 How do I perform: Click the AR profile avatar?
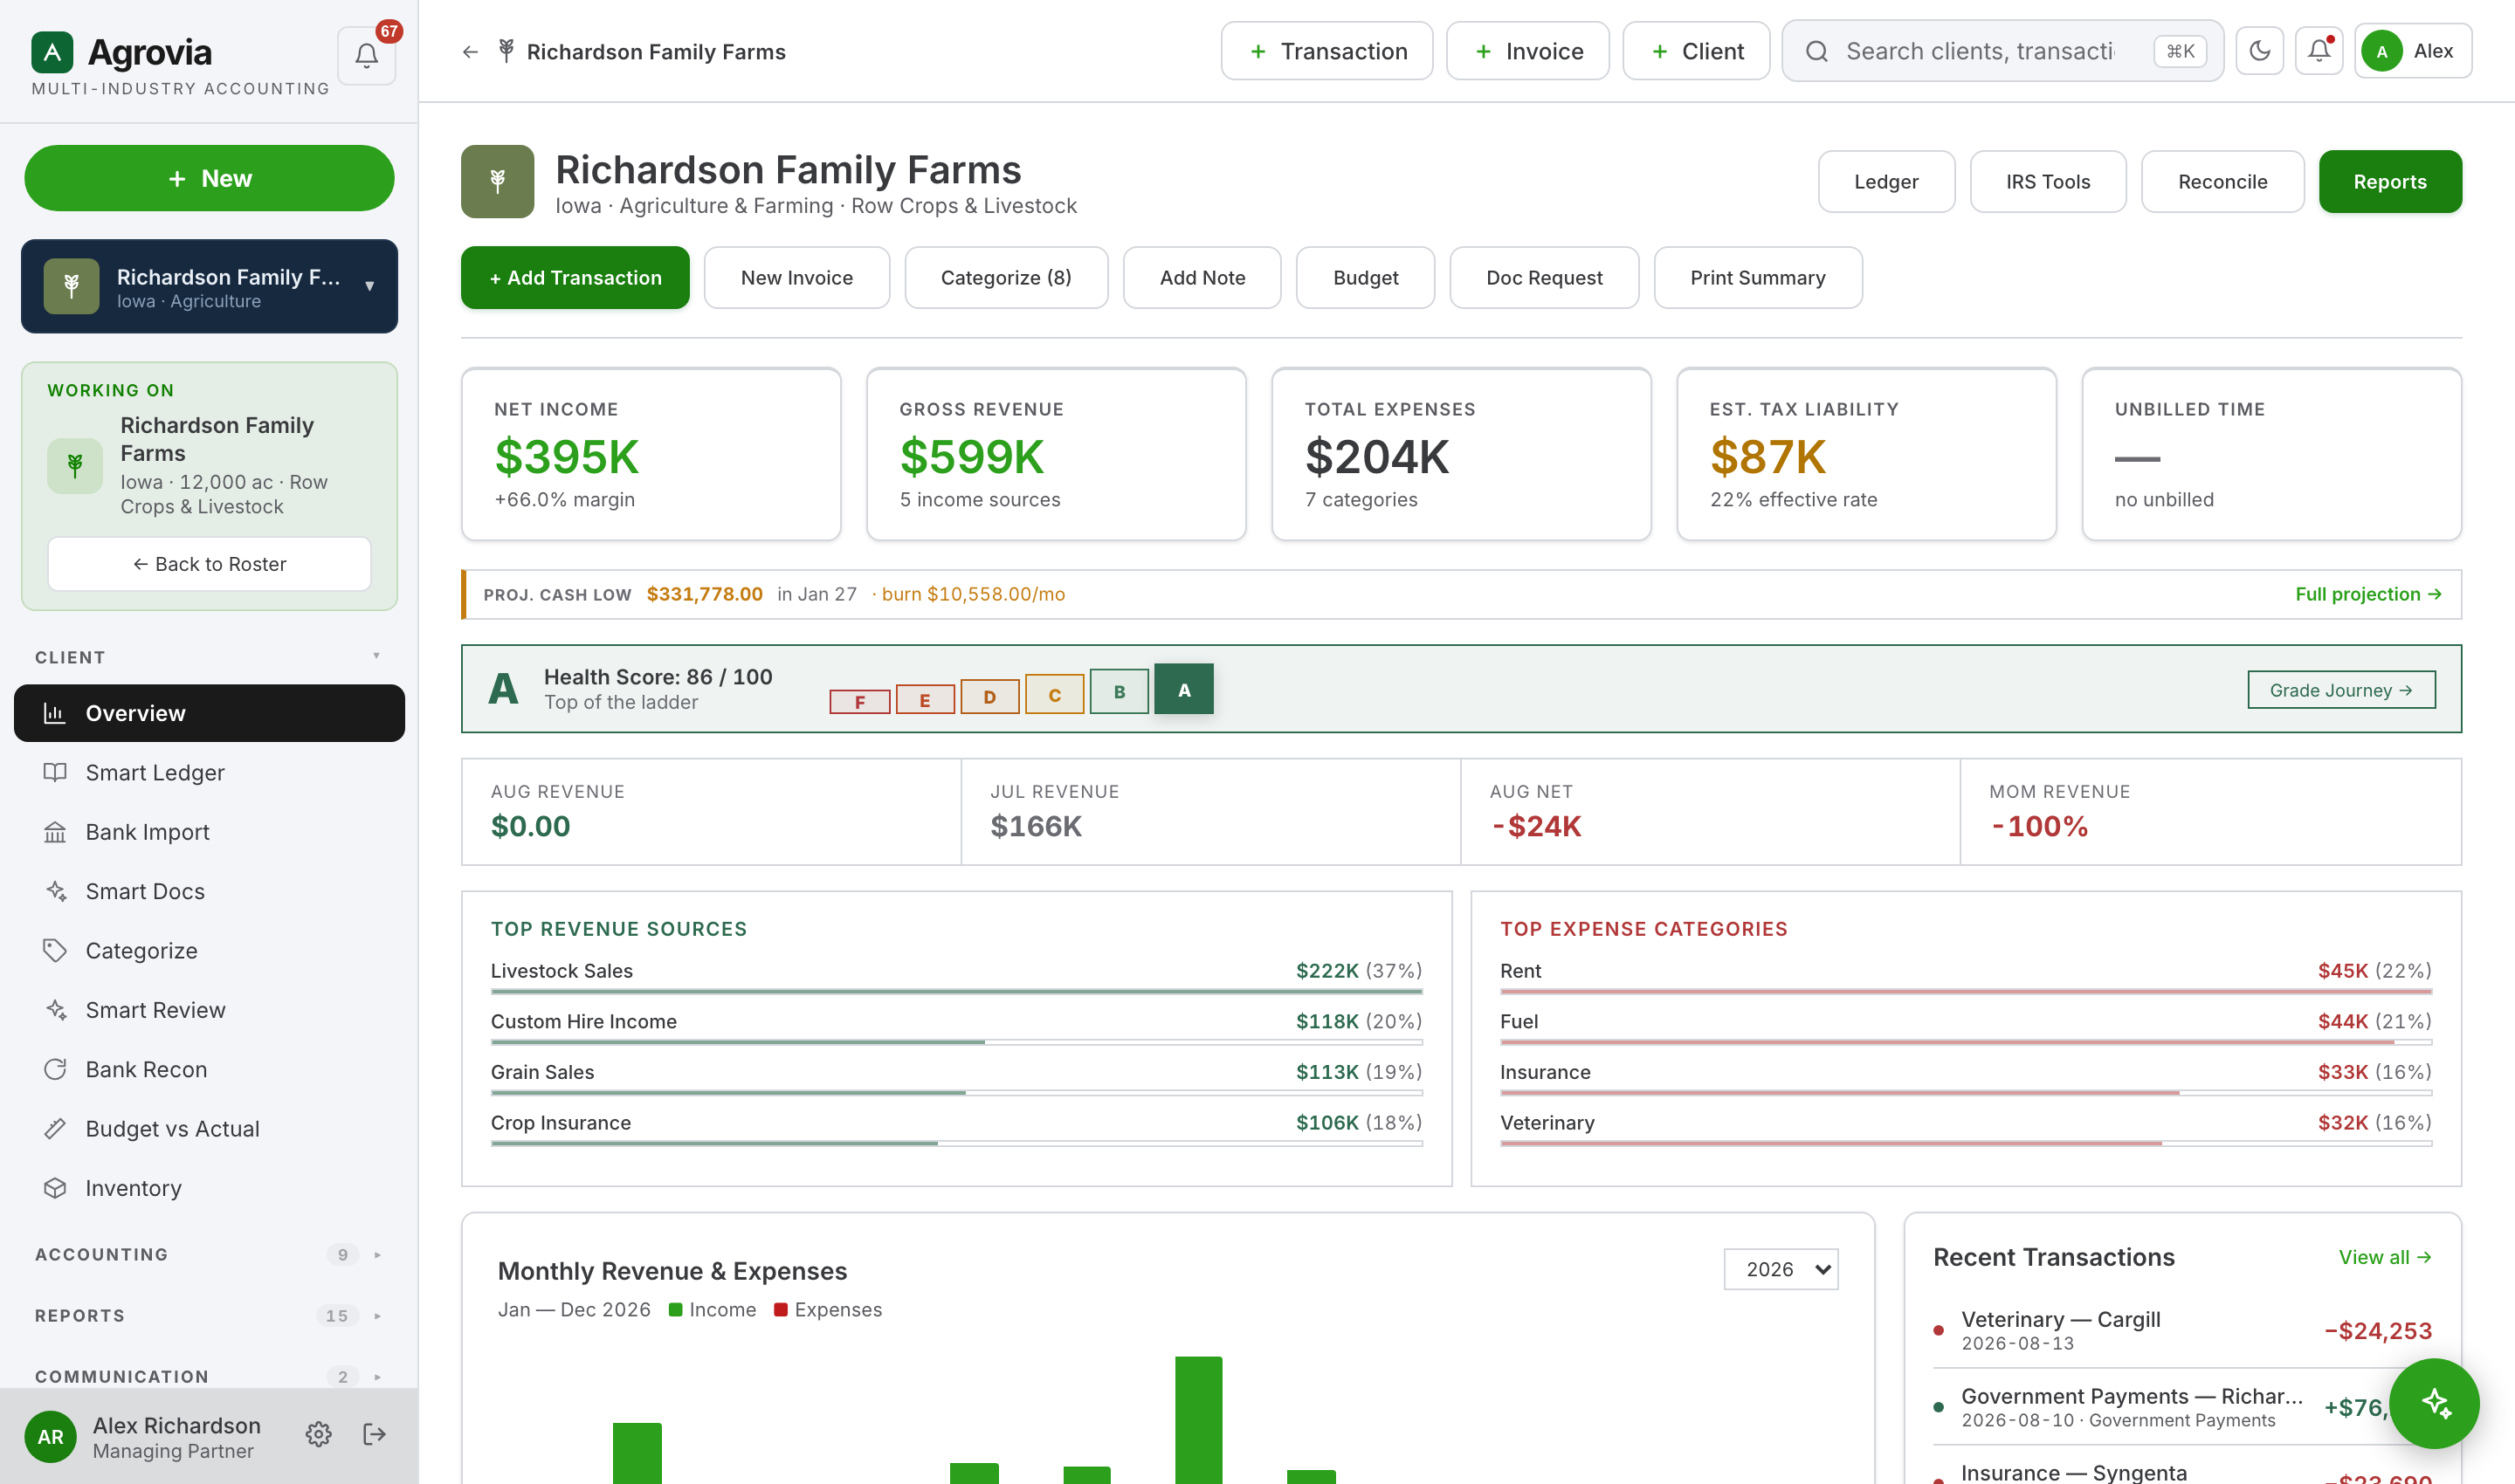[x=50, y=1437]
